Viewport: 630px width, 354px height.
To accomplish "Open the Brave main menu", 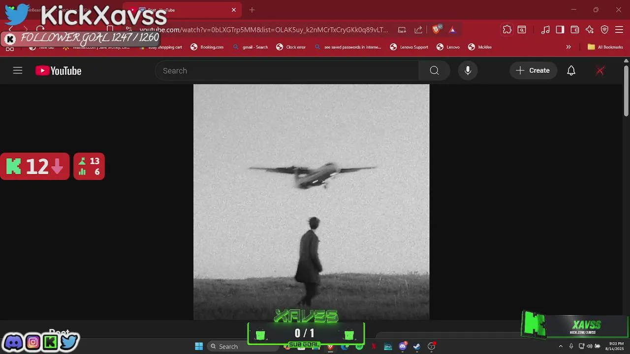I will coord(619,29).
